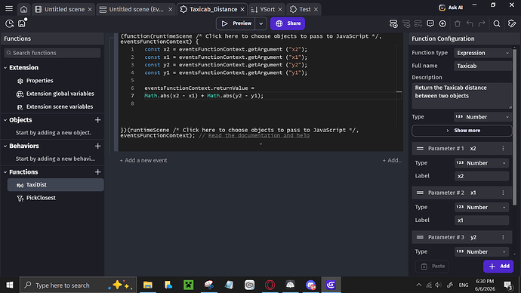
Task: Grab the Parameter #1 drag handle
Action: [420, 149]
